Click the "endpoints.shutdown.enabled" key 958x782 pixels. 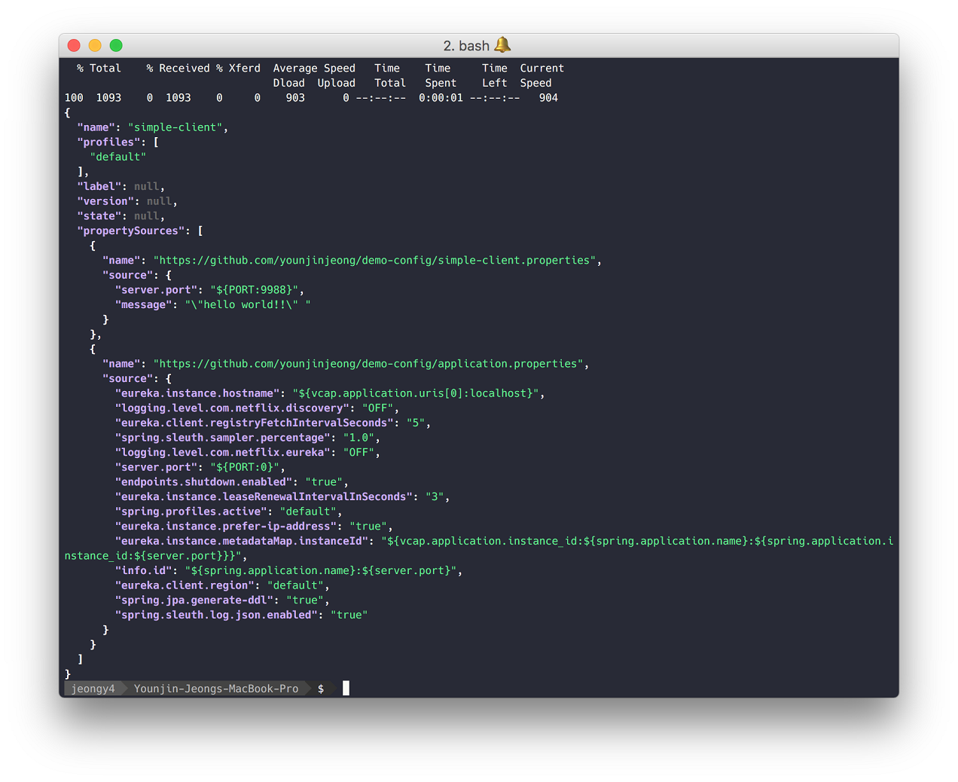203,482
